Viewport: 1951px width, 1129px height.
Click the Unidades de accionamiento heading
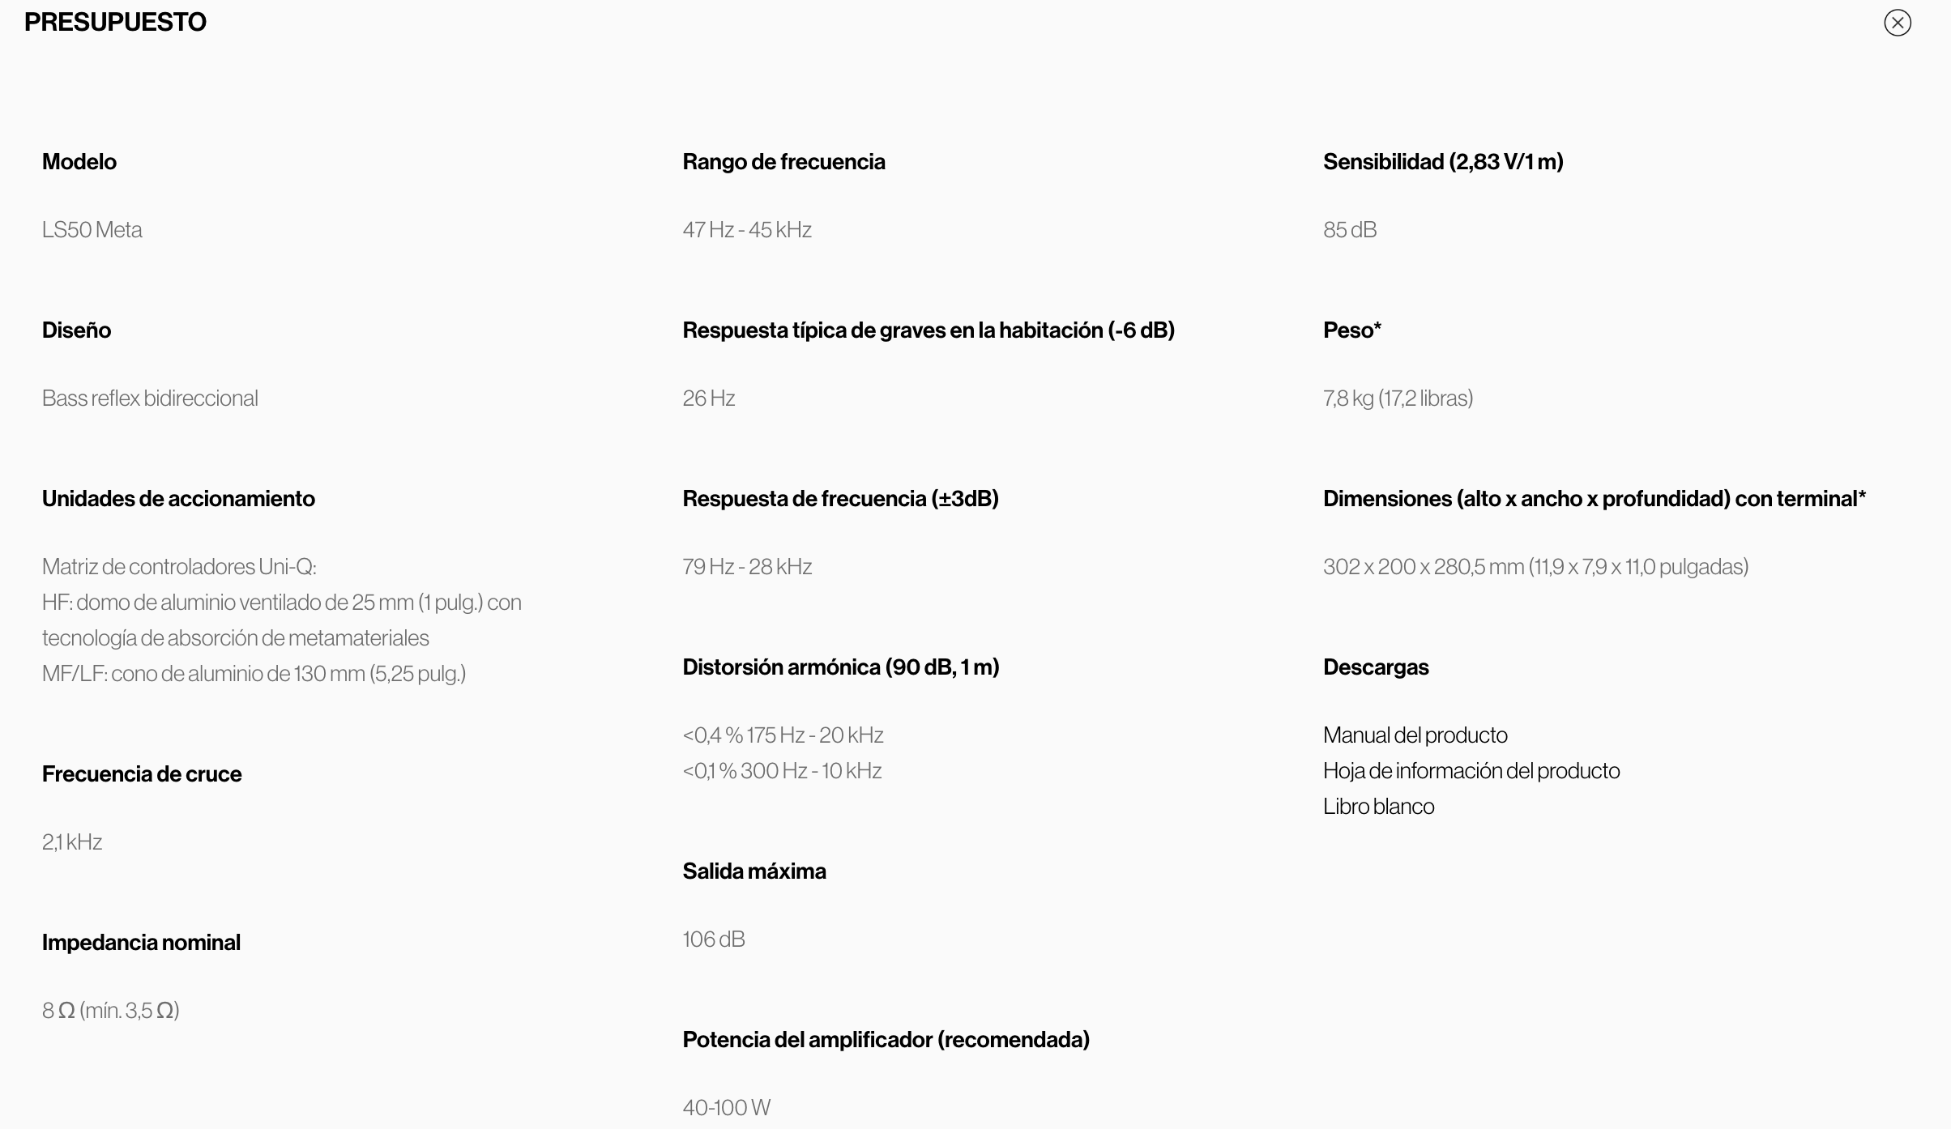click(x=178, y=499)
